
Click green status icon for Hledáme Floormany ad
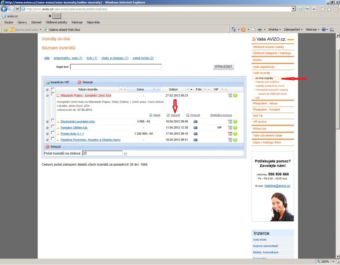click(235, 140)
